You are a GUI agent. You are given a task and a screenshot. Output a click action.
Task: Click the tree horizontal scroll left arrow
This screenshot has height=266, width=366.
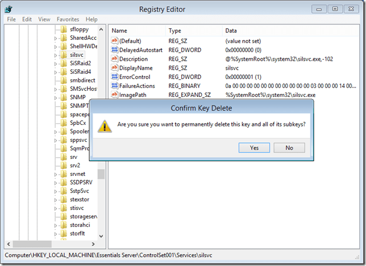tap(9, 244)
